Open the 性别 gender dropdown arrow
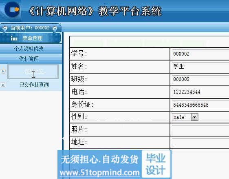 pyautogui.click(x=194, y=117)
